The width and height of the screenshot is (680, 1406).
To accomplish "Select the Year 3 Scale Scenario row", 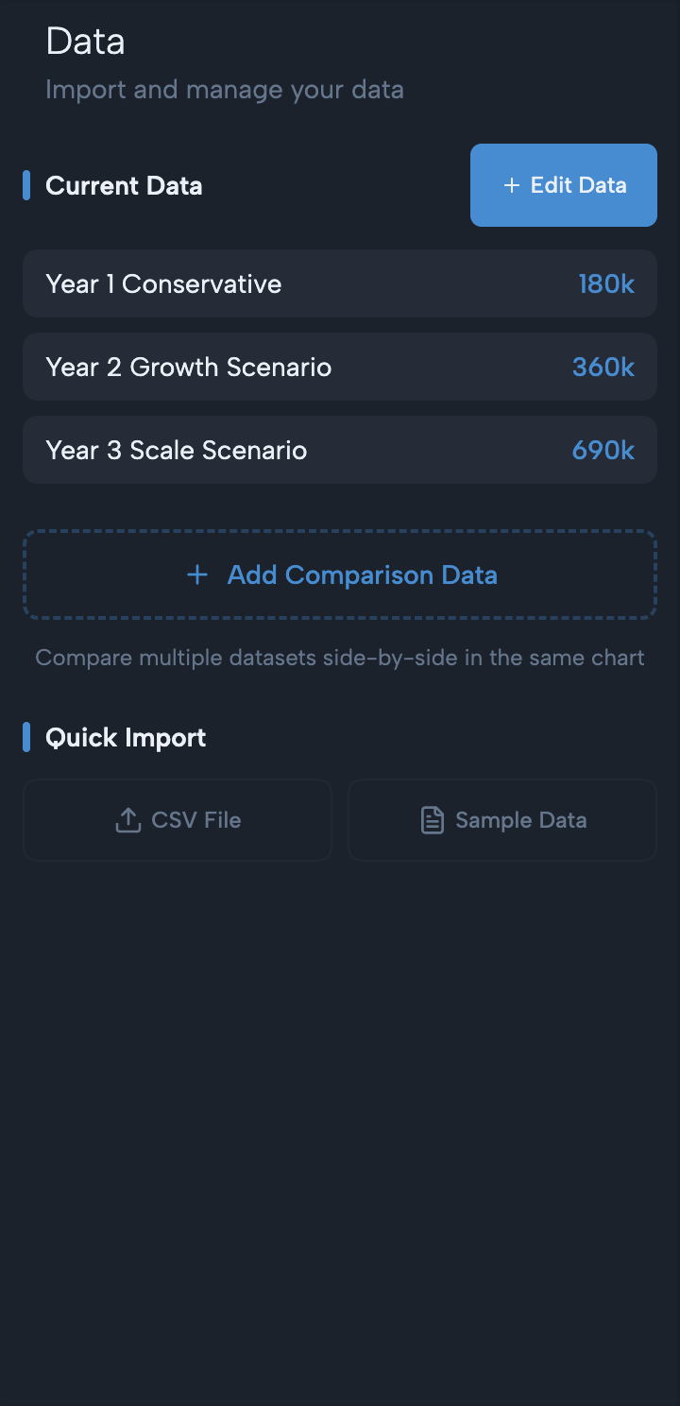I will coord(340,450).
